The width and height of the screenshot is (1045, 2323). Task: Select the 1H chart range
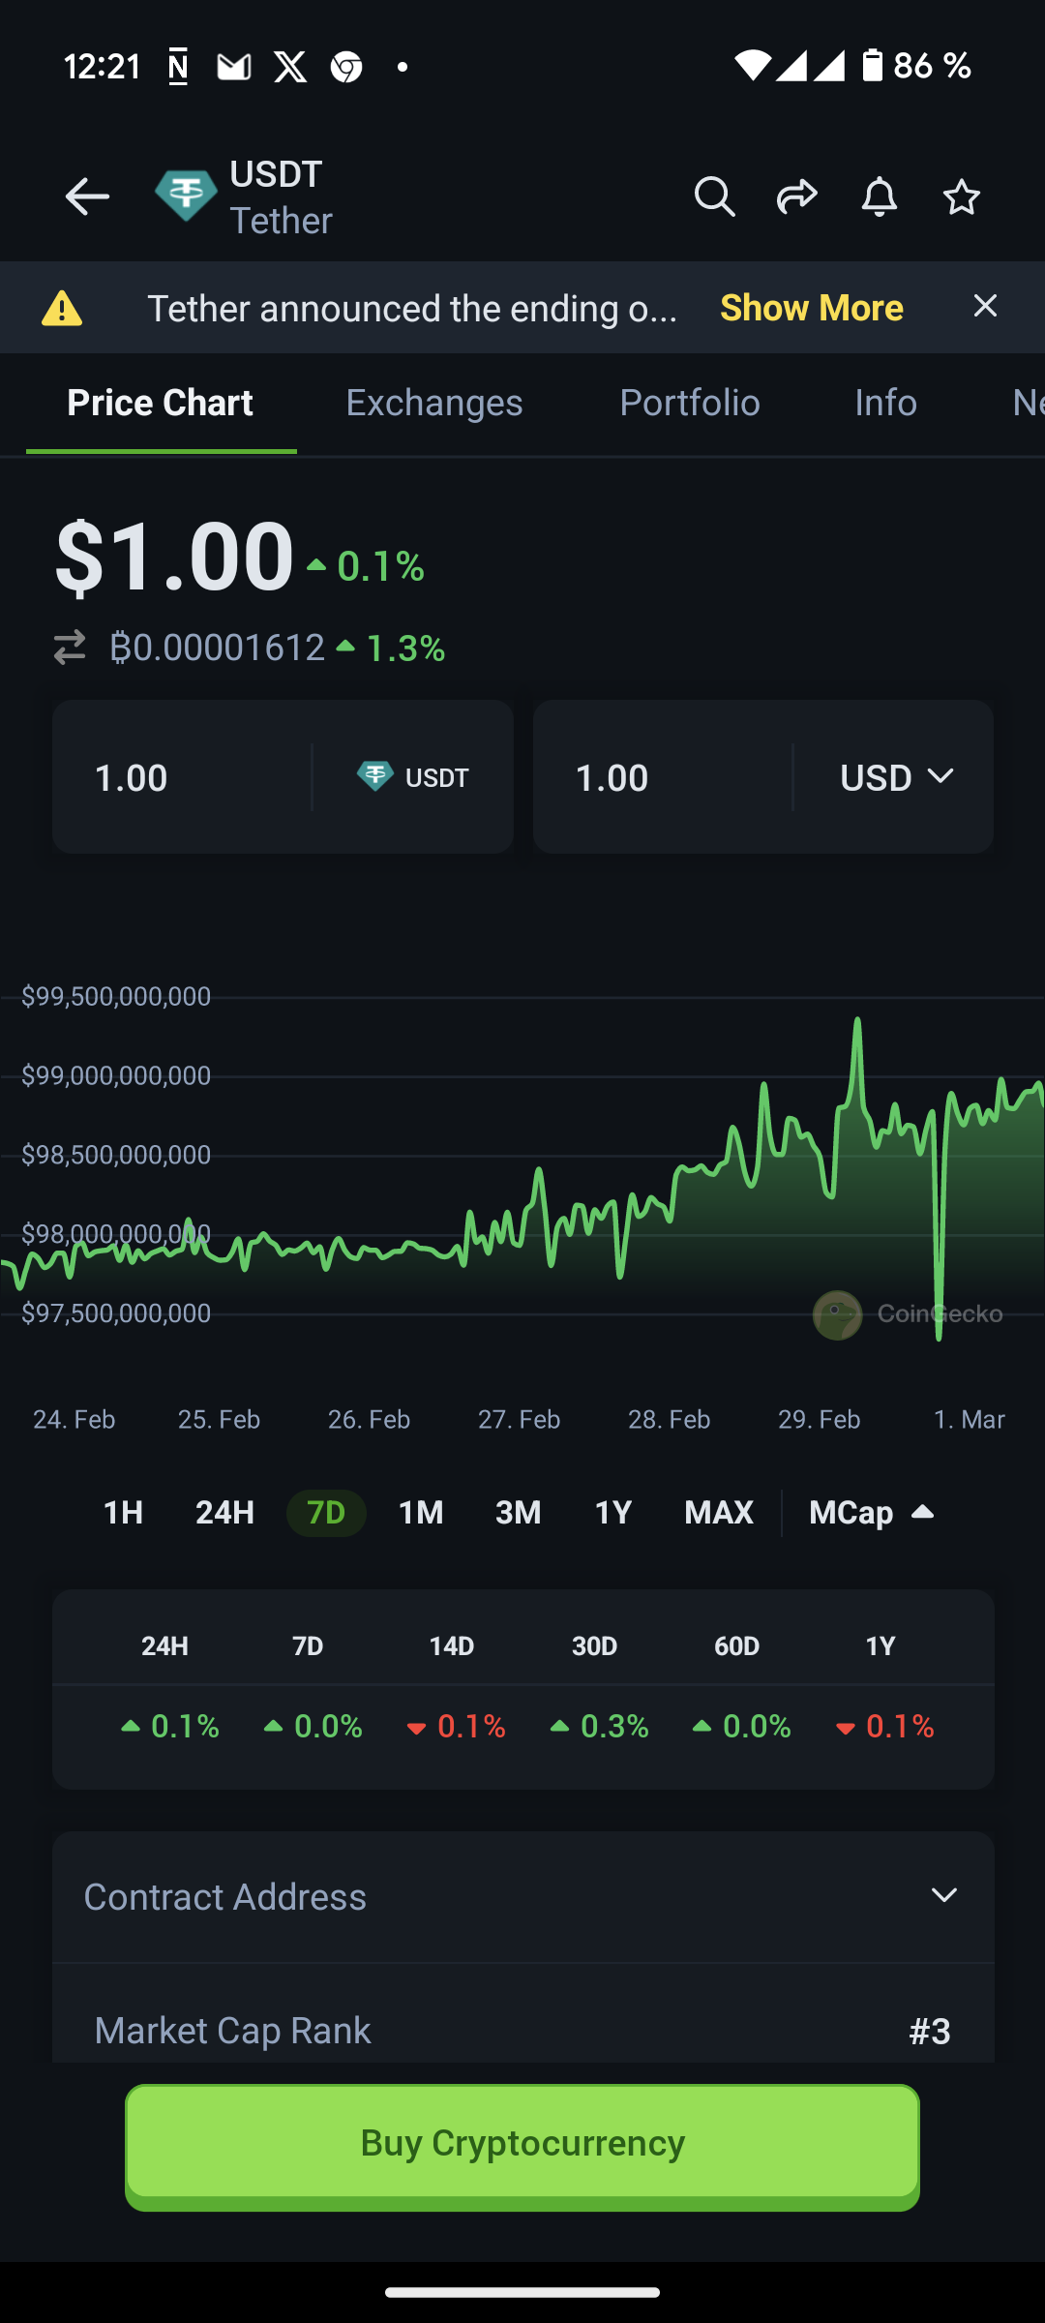[x=123, y=1513]
